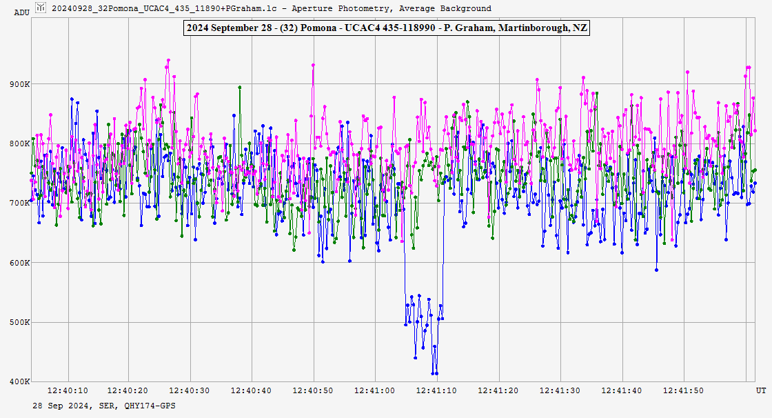The width and height of the screenshot is (772, 418).
Task: Click the 700K y-axis label
Action: (x=20, y=203)
